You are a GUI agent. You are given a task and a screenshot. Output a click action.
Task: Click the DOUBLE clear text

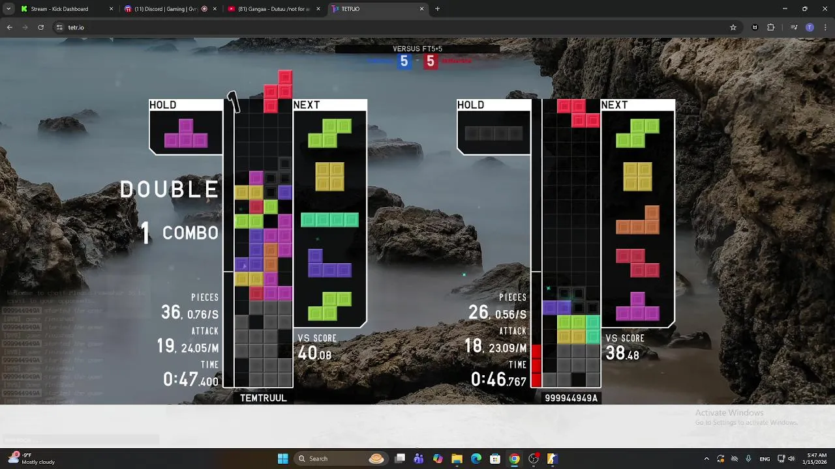(169, 190)
